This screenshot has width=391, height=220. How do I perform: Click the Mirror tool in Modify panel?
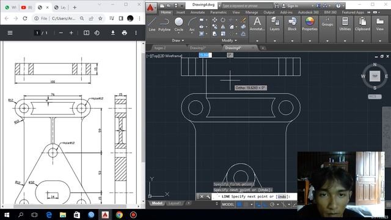(x=223, y=27)
